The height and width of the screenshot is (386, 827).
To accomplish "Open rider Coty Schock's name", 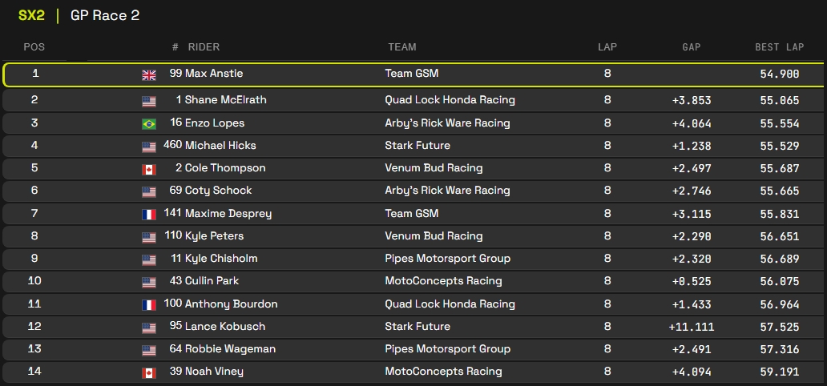I will [x=218, y=191].
